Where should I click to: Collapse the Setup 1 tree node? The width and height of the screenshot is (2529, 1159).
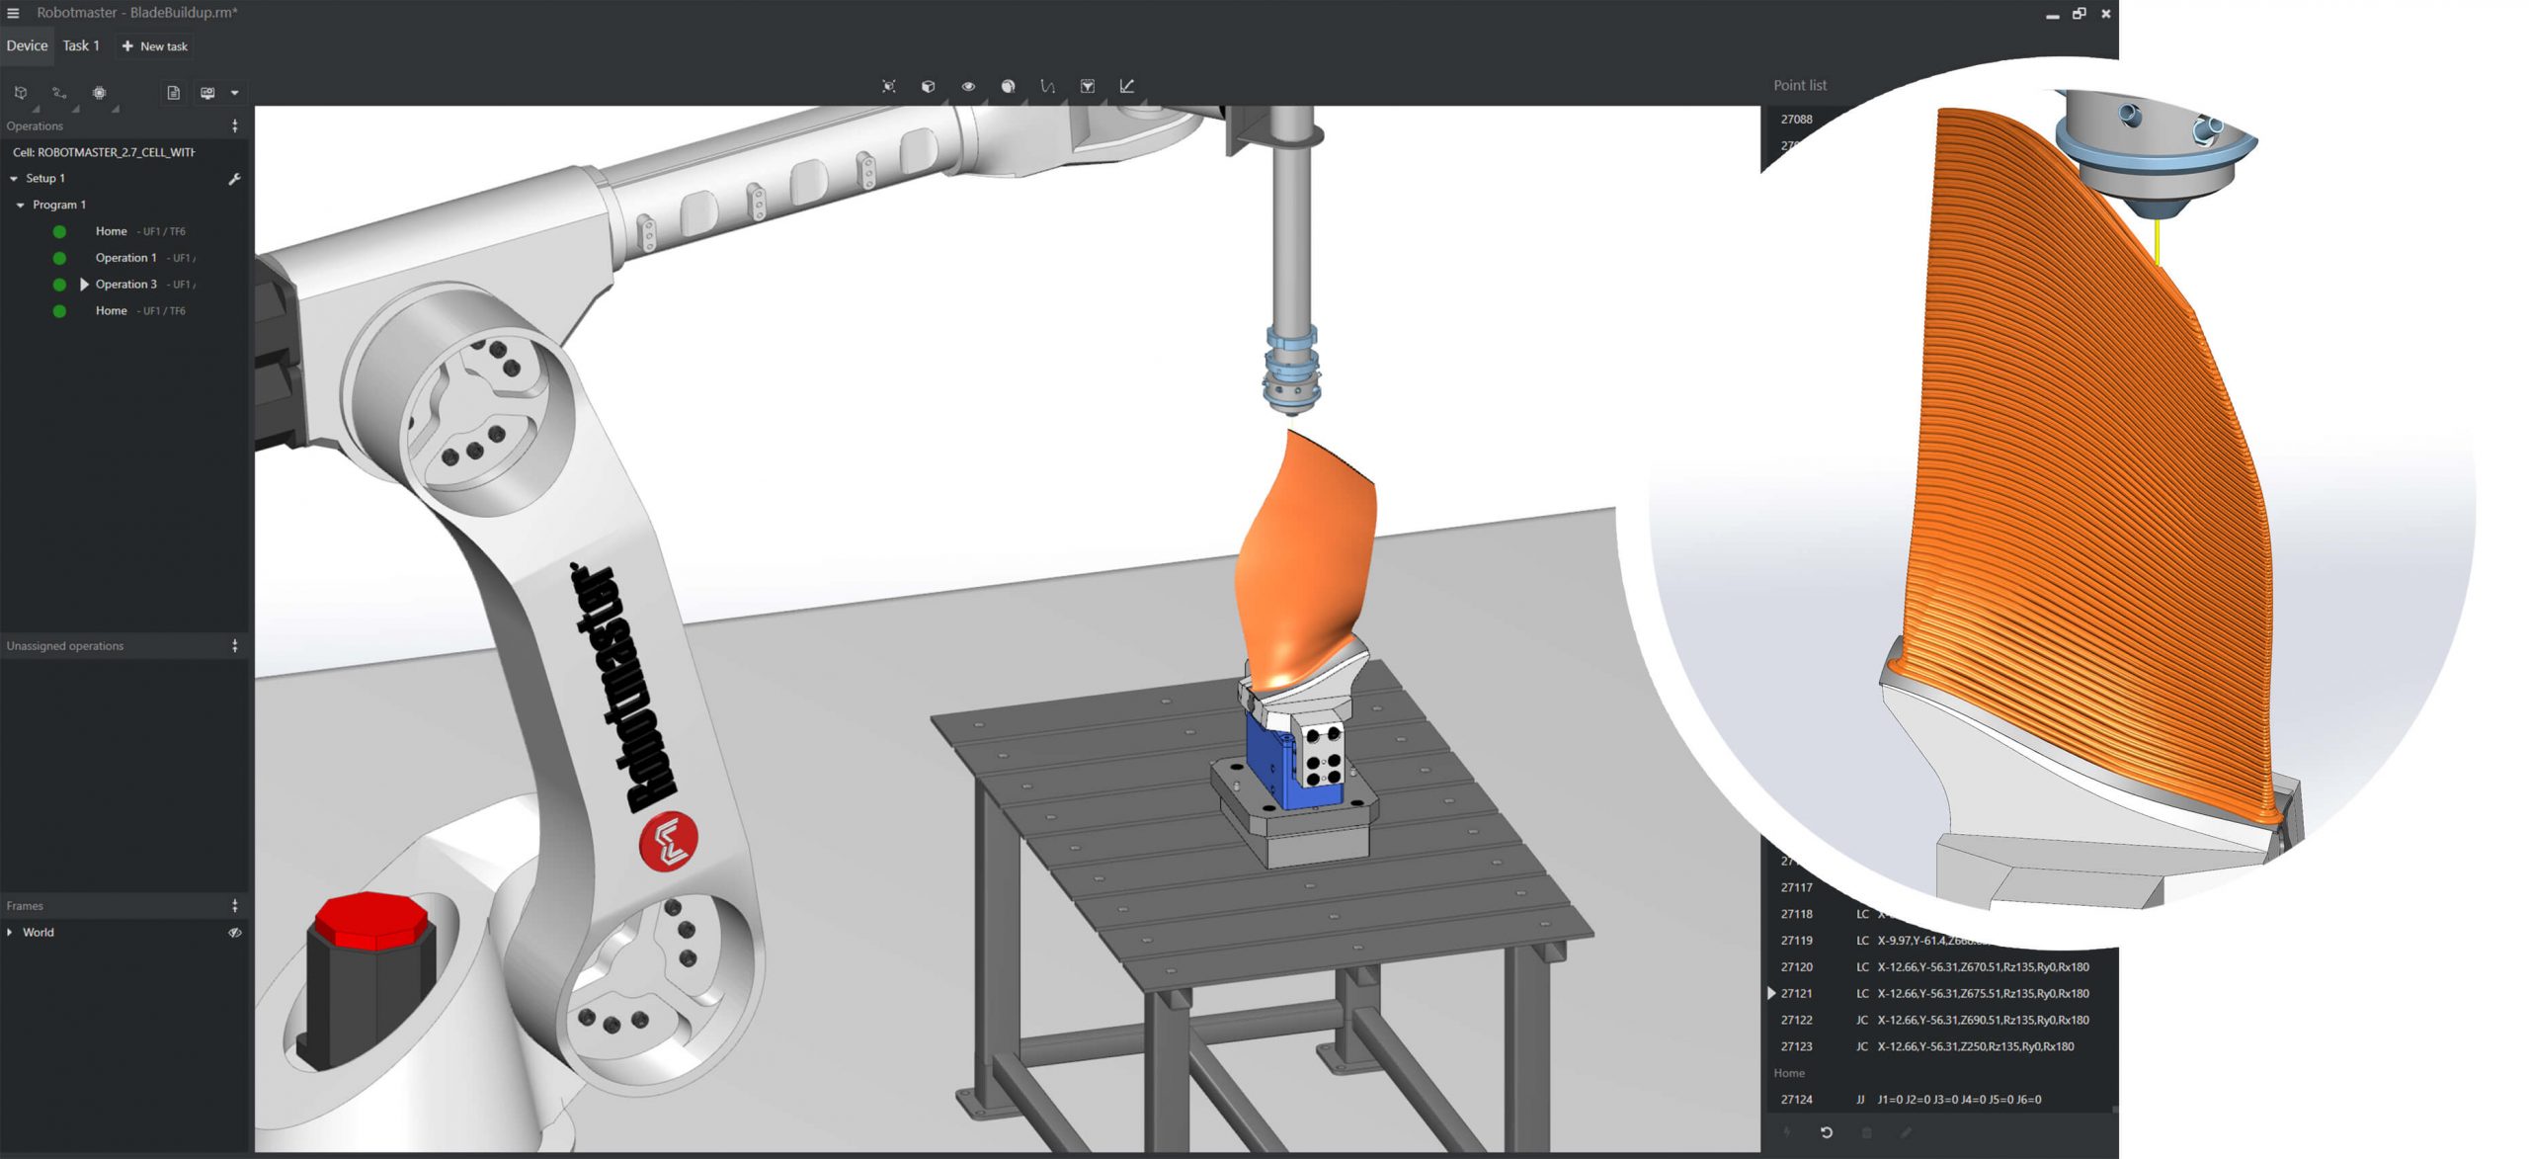[x=14, y=179]
